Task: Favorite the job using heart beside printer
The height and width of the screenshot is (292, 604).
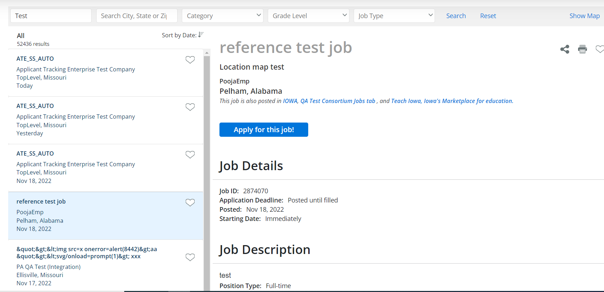Action: click(599, 49)
